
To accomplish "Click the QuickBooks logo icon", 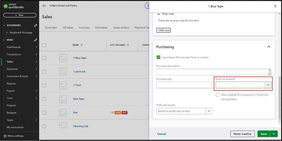I will coord(6,6).
